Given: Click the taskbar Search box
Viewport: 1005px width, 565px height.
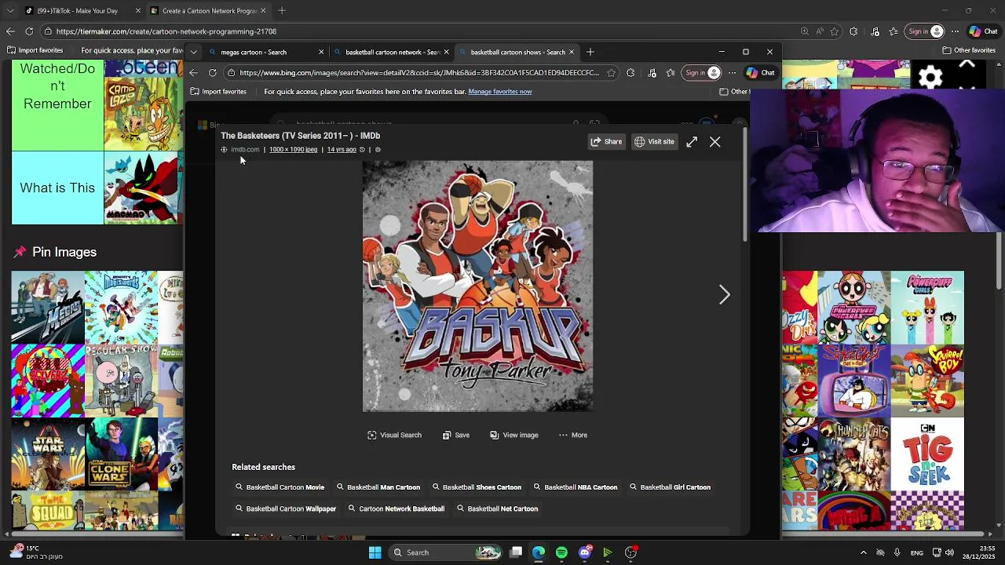Looking at the screenshot, I should click(444, 552).
